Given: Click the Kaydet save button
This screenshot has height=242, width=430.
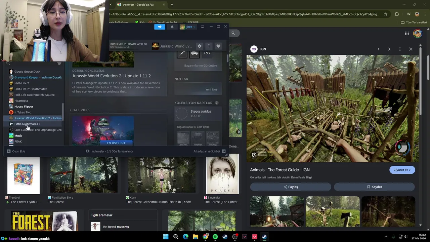Looking at the screenshot, I should [374, 187].
